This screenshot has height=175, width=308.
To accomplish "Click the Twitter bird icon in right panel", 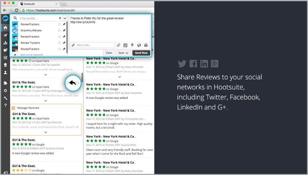I will (182, 64).
